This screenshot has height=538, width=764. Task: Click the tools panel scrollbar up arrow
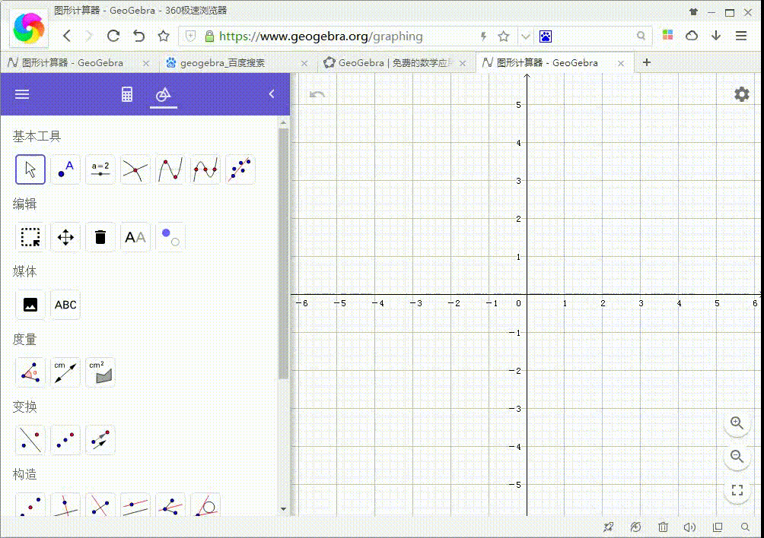coord(284,123)
